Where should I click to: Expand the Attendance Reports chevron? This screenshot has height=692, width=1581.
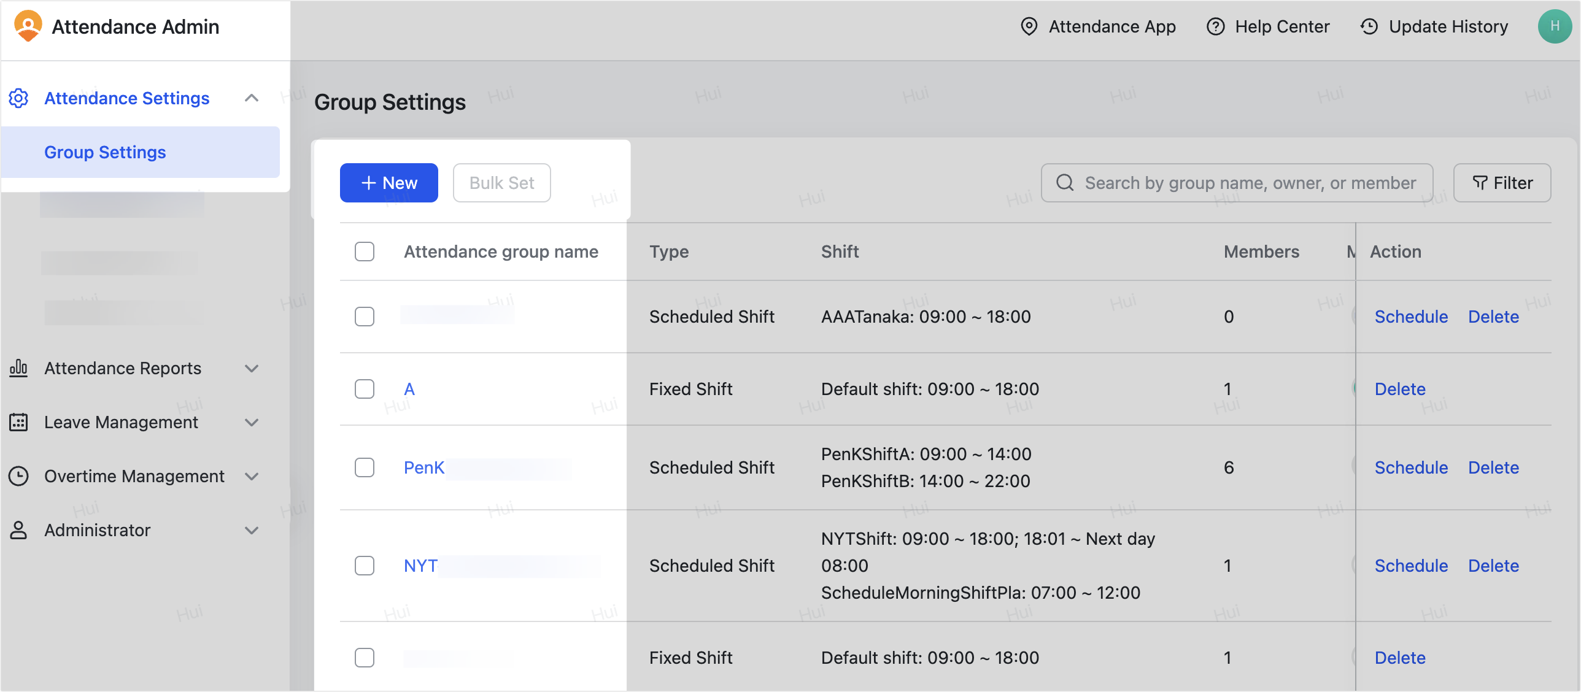252,368
